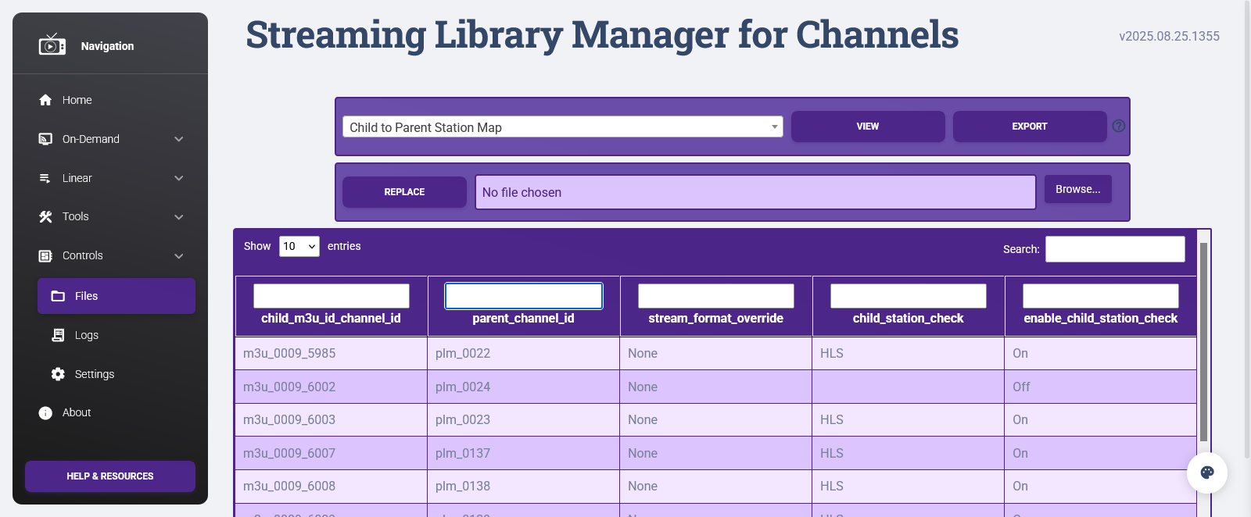Click the Tools wrench icon

click(x=45, y=217)
